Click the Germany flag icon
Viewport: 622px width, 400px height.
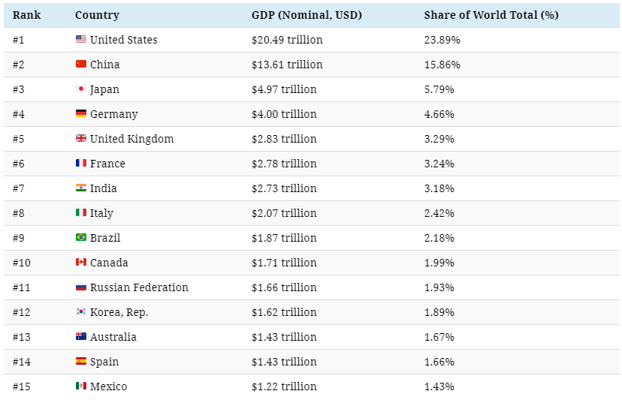[81, 114]
